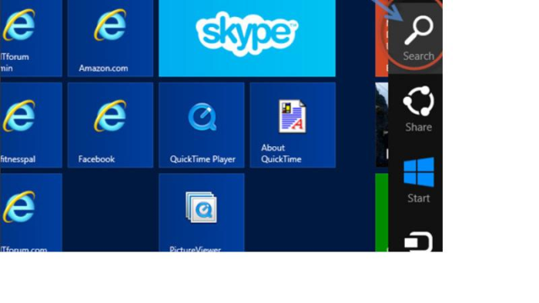The width and height of the screenshot is (539, 303).
Task: Open the Share charm
Action: [x=418, y=109]
